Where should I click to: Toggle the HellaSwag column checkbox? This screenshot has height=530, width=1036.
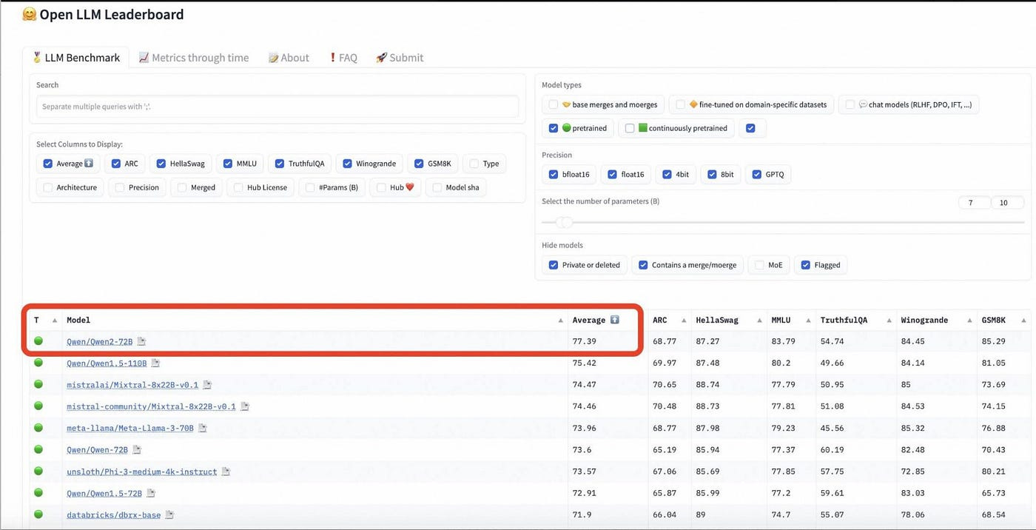coord(161,164)
